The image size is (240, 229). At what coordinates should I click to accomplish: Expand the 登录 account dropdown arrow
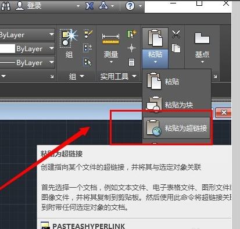[78, 6]
